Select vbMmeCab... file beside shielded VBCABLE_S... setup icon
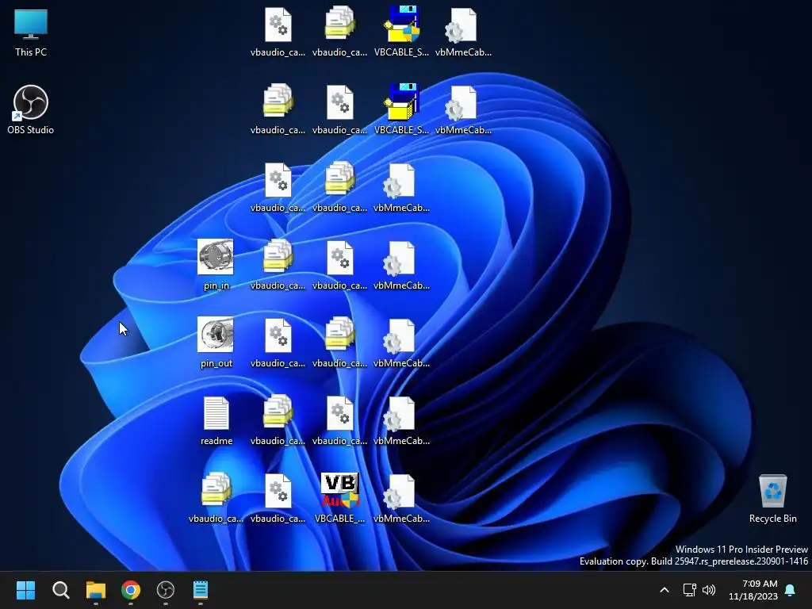This screenshot has height=609, width=812. coord(463,32)
